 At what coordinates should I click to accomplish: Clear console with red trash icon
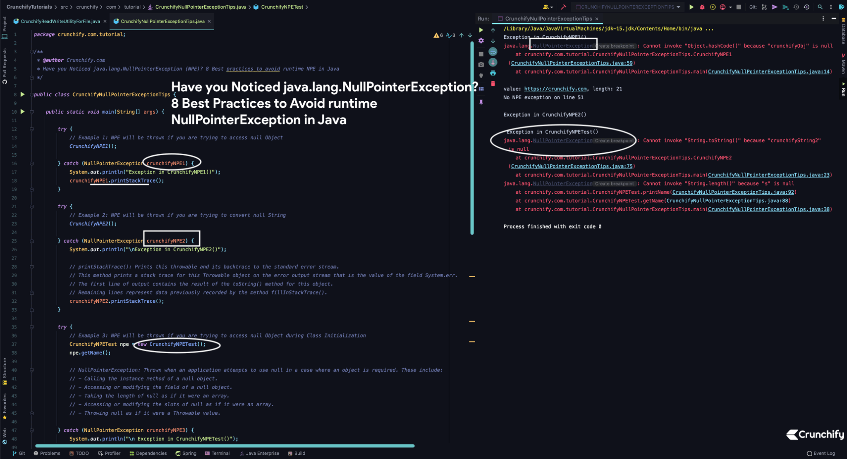493,84
